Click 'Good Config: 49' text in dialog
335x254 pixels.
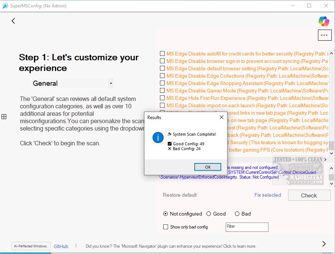tap(188, 144)
